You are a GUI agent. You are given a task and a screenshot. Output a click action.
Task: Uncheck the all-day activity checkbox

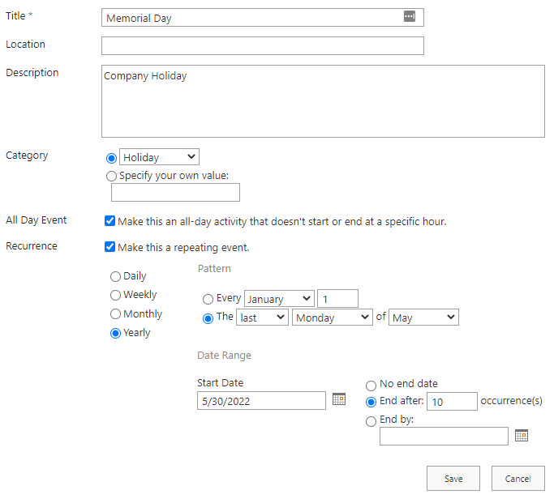110,221
